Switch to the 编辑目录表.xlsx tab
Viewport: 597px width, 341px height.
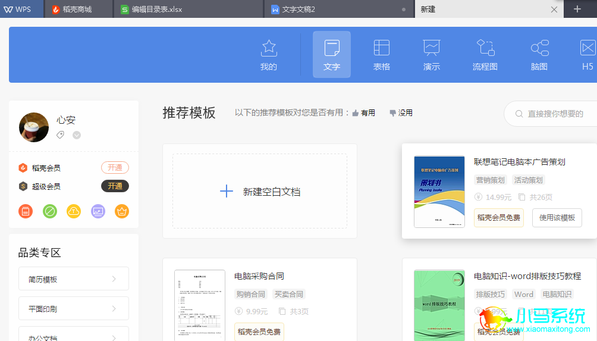coord(188,9)
